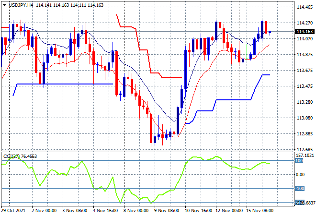
Task: Select the 113.475 price scale label
Action: pyautogui.click(x=305, y=86)
